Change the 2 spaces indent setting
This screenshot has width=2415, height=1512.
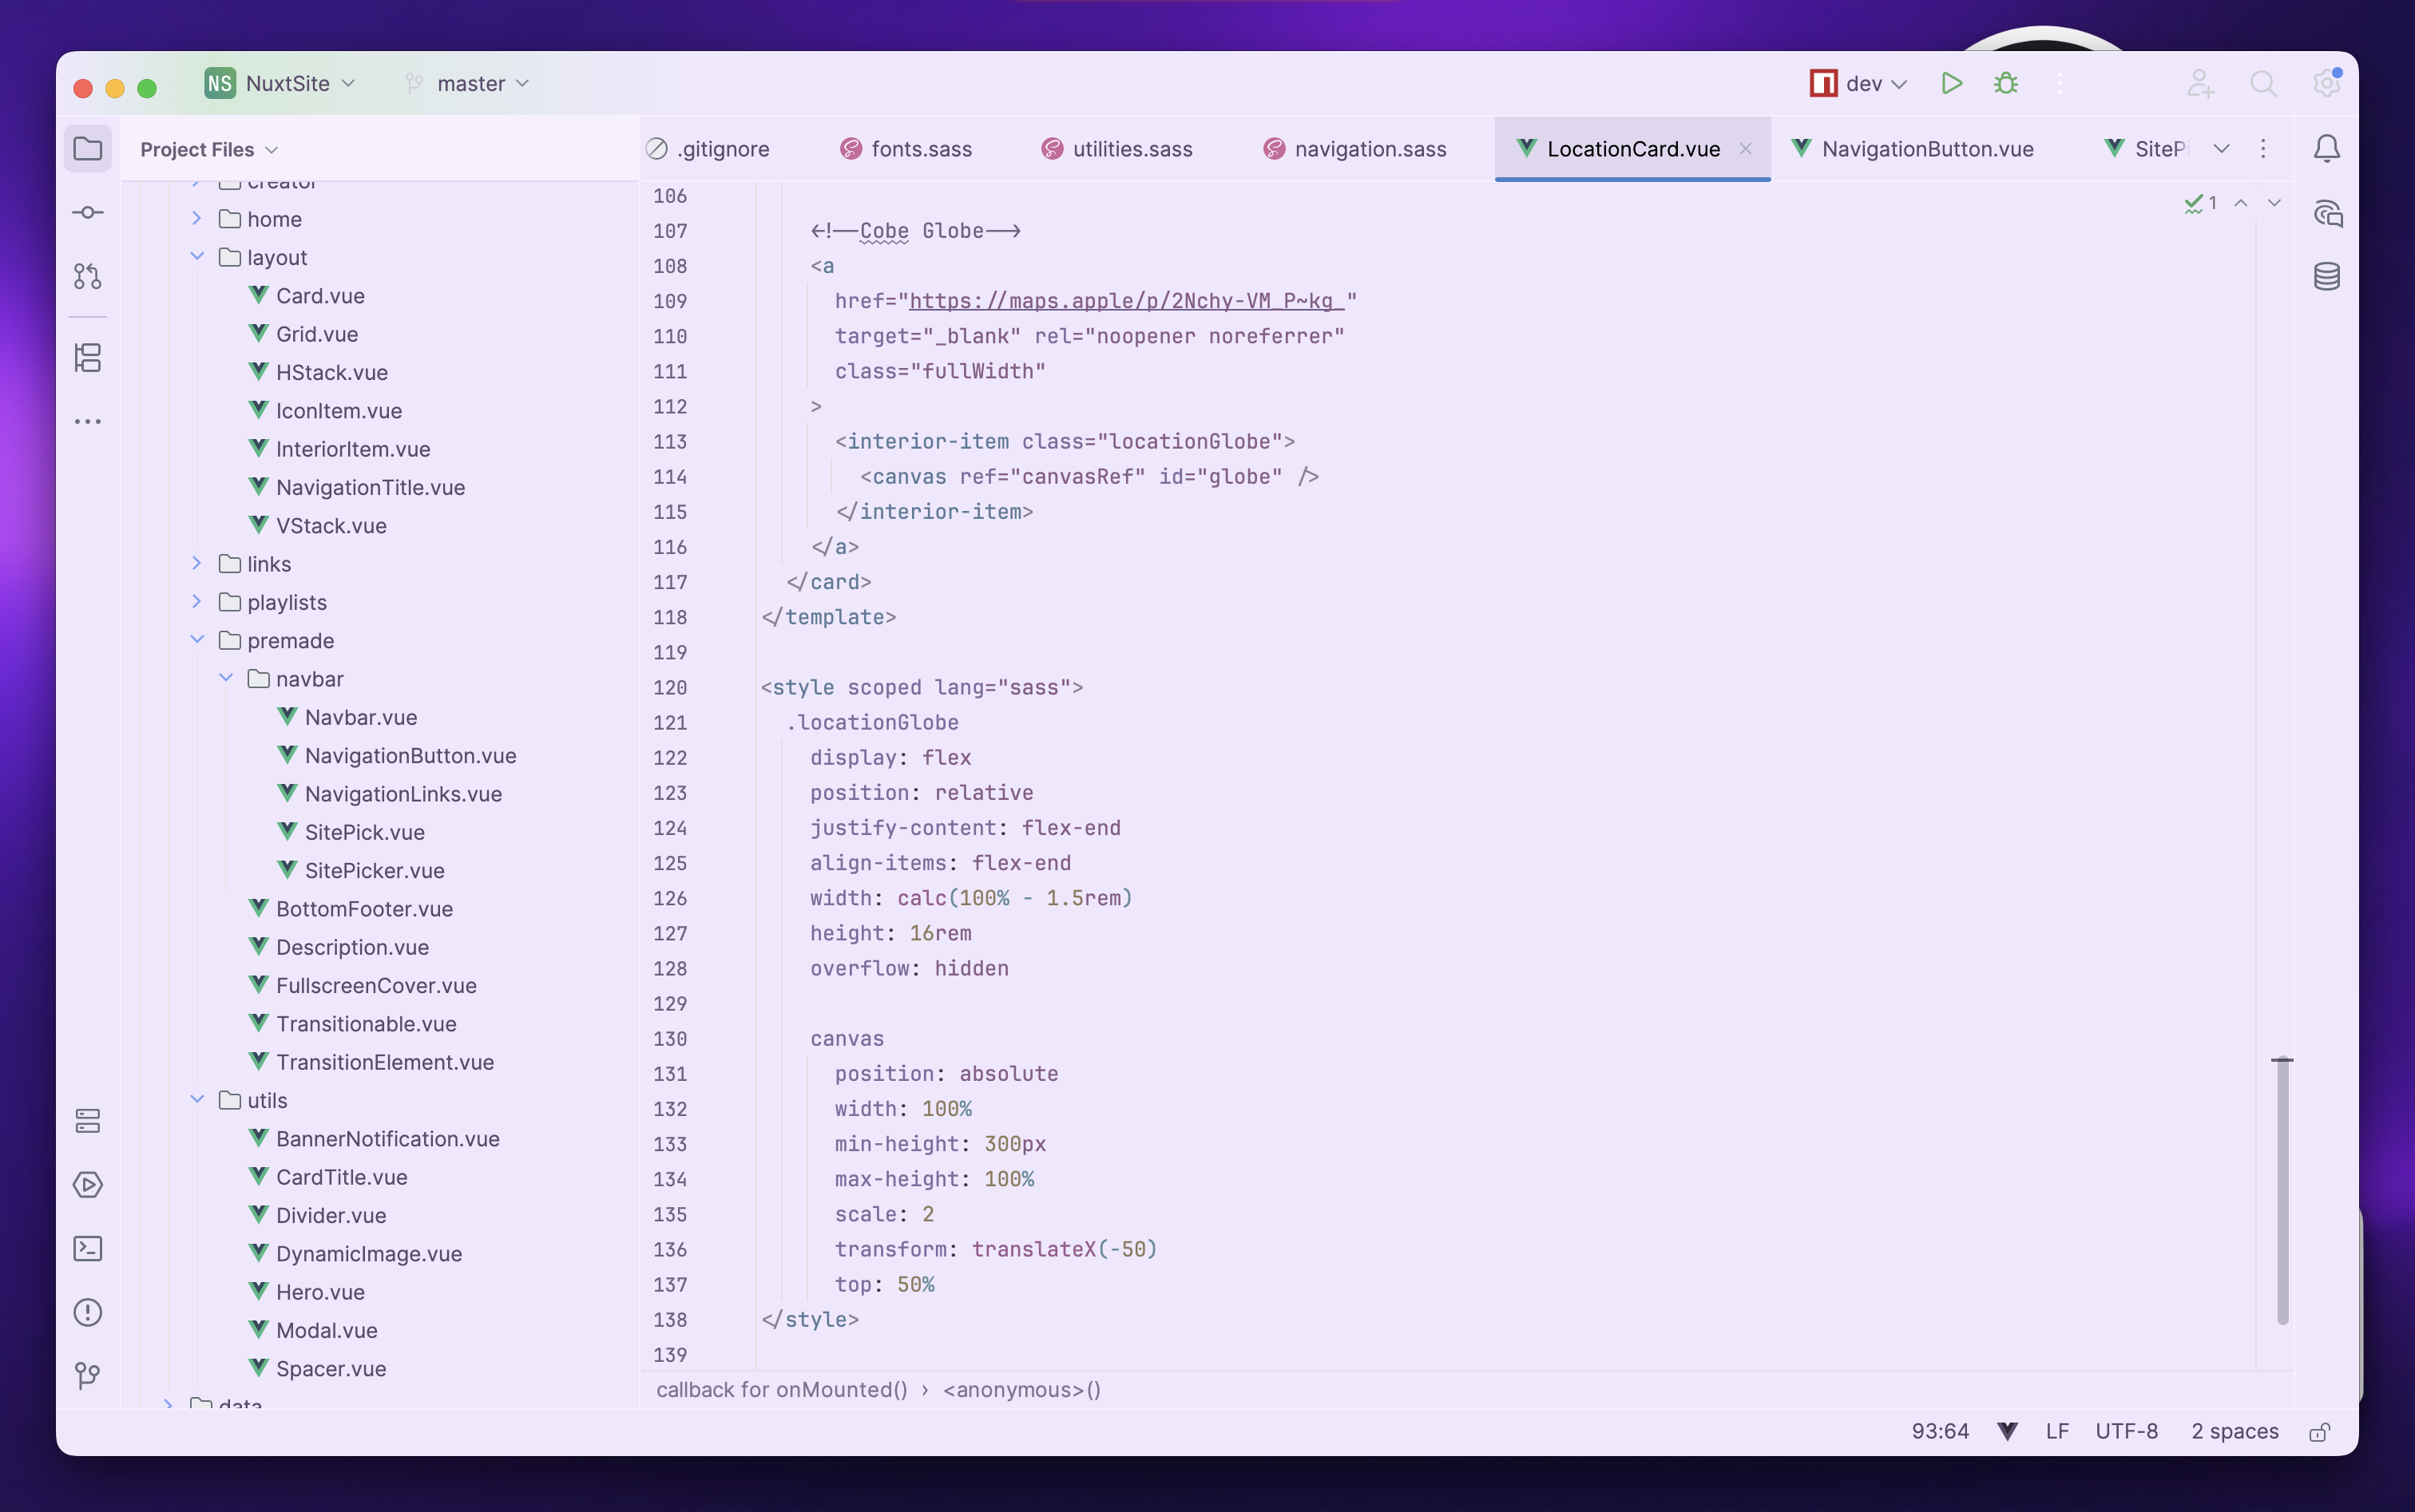(2235, 1431)
